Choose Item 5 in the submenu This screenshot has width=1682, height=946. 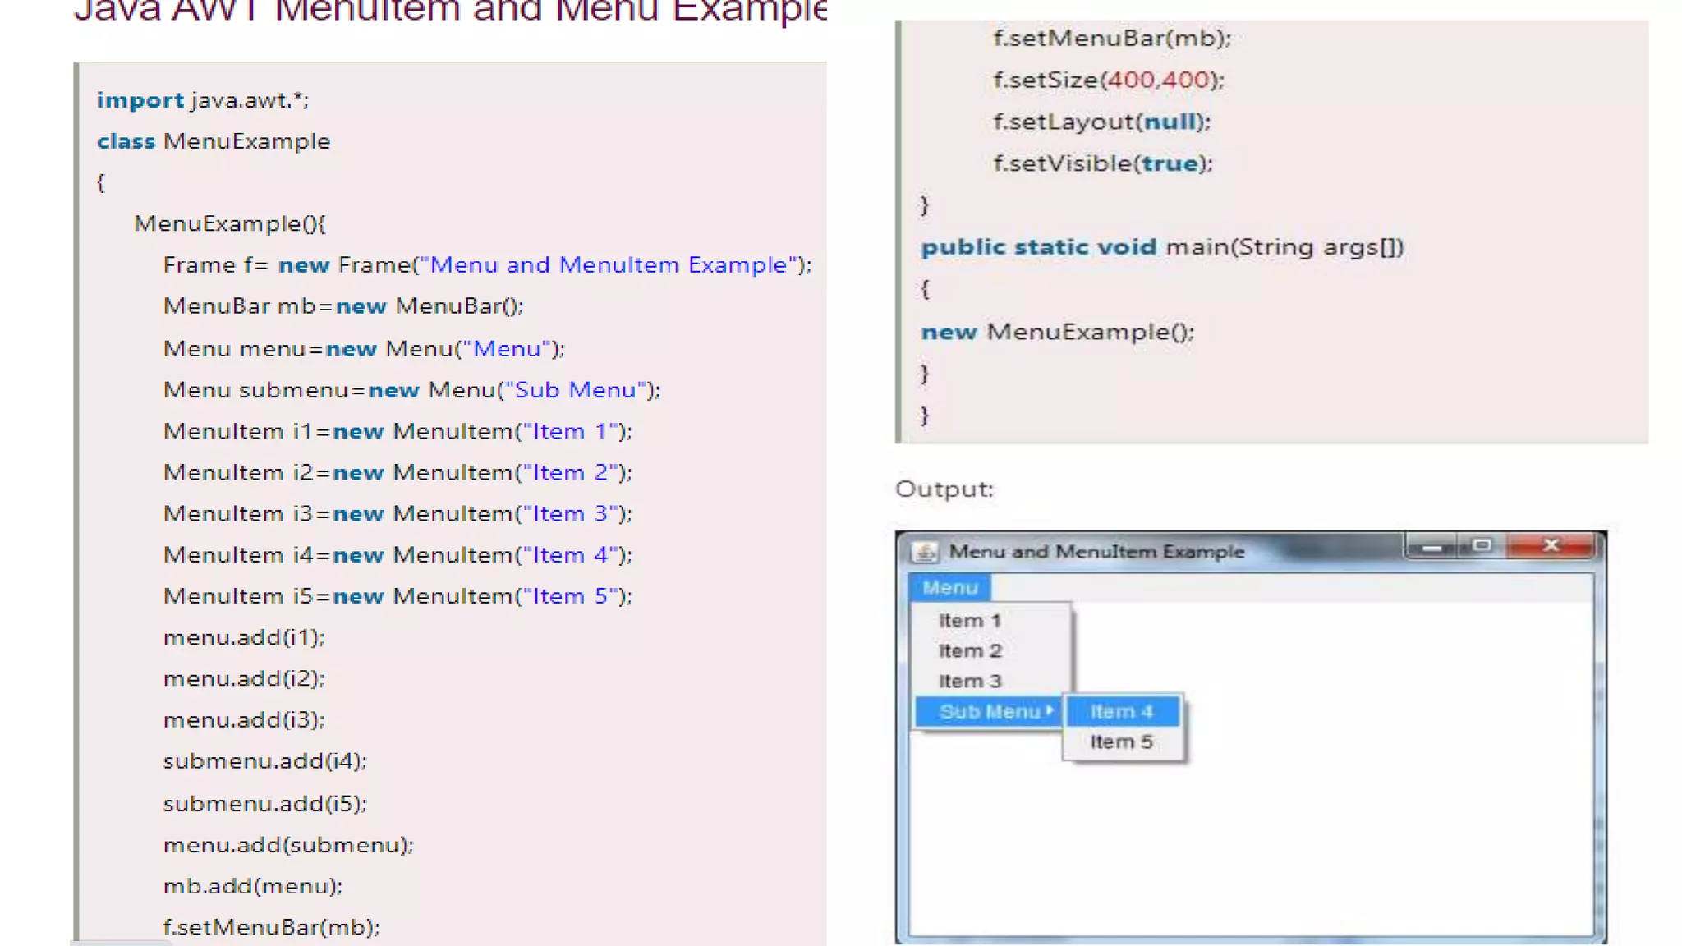click(1121, 742)
